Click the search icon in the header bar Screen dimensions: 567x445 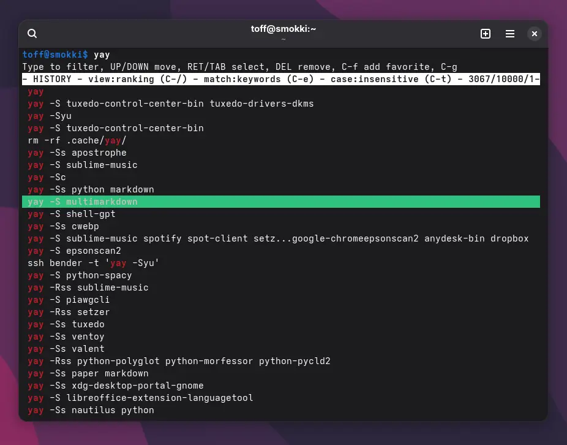(x=32, y=34)
